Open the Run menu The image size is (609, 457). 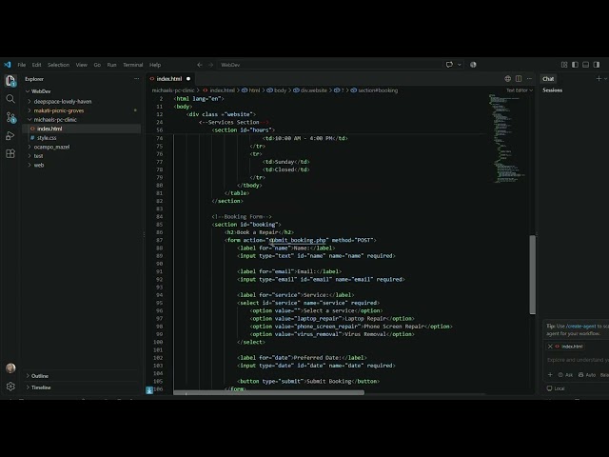coord(112,65)
